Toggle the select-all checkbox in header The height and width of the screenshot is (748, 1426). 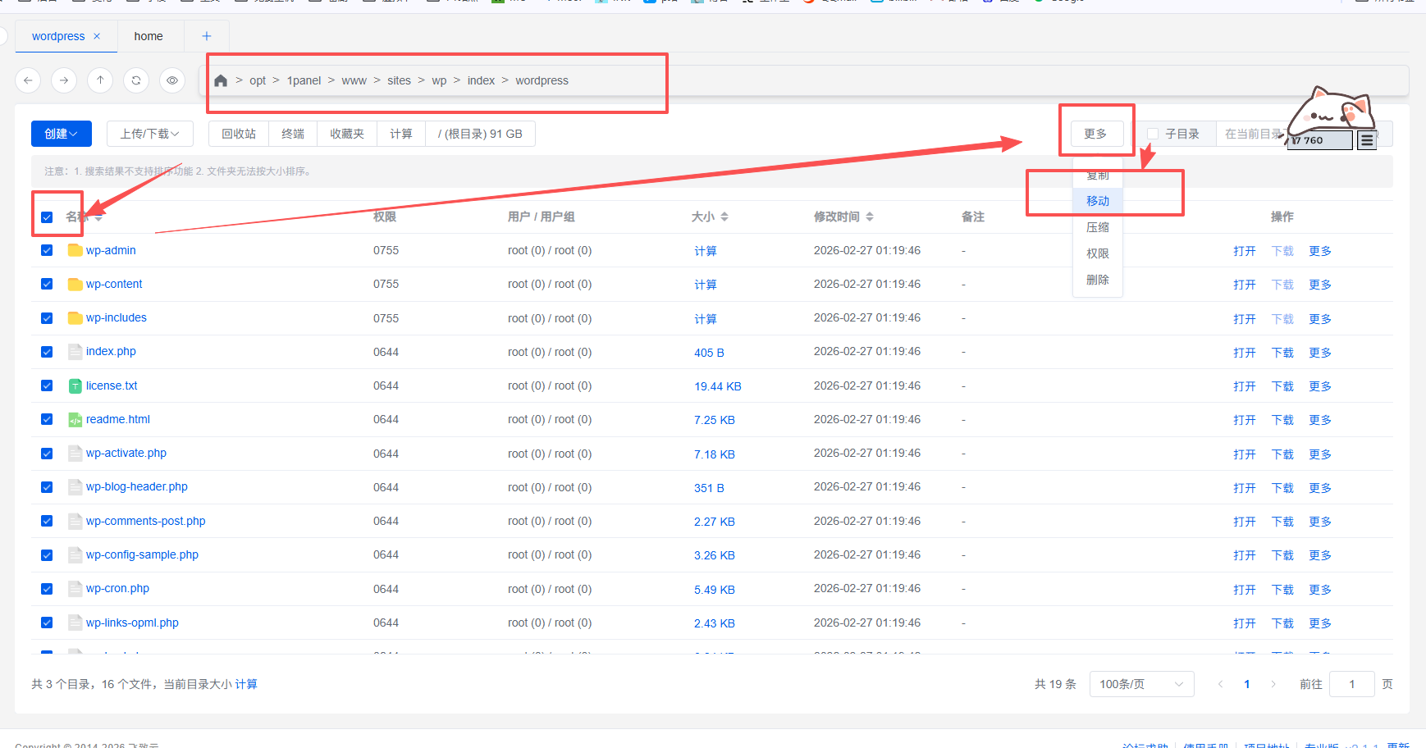tap(47, 217)
